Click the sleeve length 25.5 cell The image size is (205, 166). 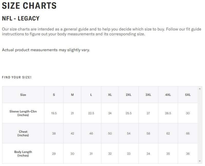(129, 113)
